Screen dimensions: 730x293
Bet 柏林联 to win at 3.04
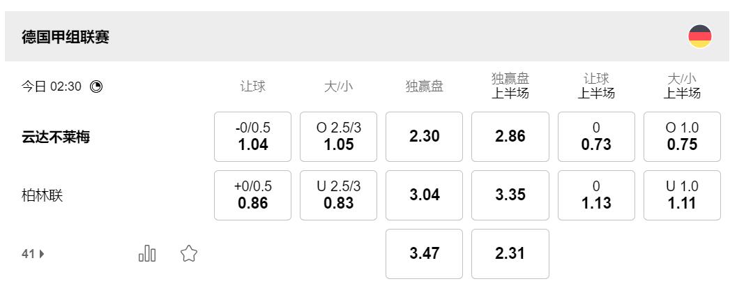coord(424,195)
